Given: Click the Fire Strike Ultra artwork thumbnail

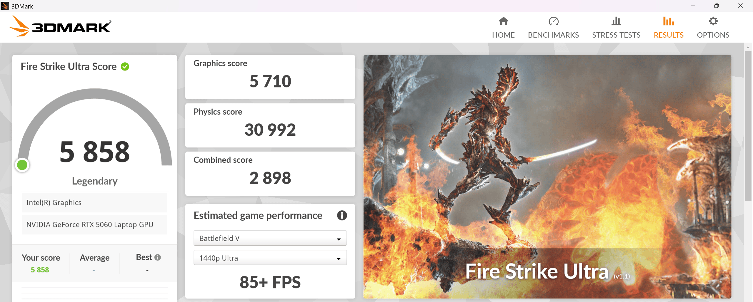Looking at the screenshot, I should pos(547,177).
